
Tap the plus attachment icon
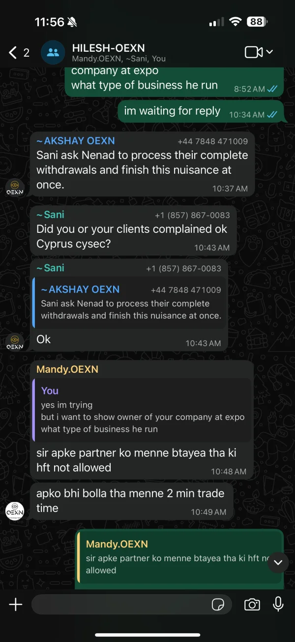[16, 605]
